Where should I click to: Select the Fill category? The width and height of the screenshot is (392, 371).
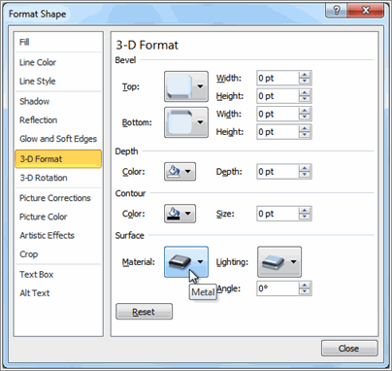(58, 42)
